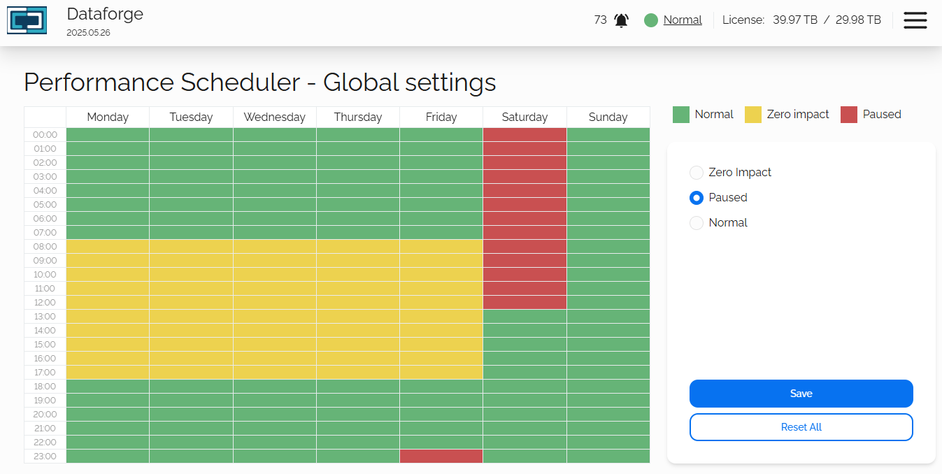Select the Normal radio button
The height and width of the screenshot is (474, 942).
coord(697,223)
